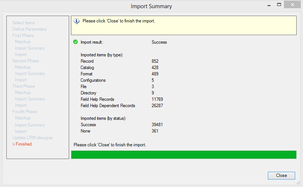Select Second Phase in wizard list
This screenshot has height=187, width=303.
(25, 61)
